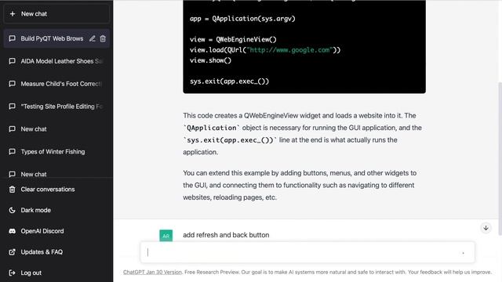Click the 'add refresh and back button' message
Screen dimensions: 502x282
click(x=226, y=235)
